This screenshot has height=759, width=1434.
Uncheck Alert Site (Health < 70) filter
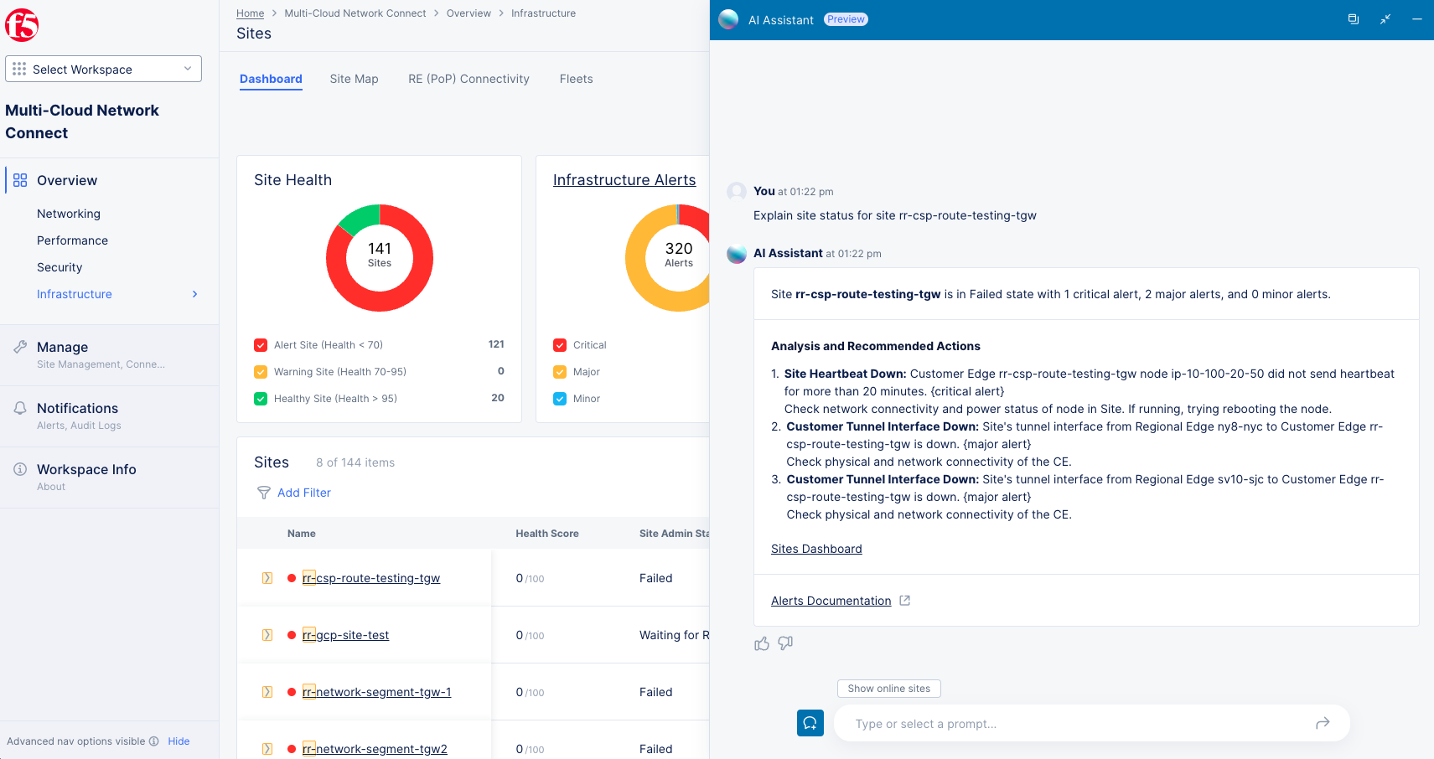[x=261, y=344]
